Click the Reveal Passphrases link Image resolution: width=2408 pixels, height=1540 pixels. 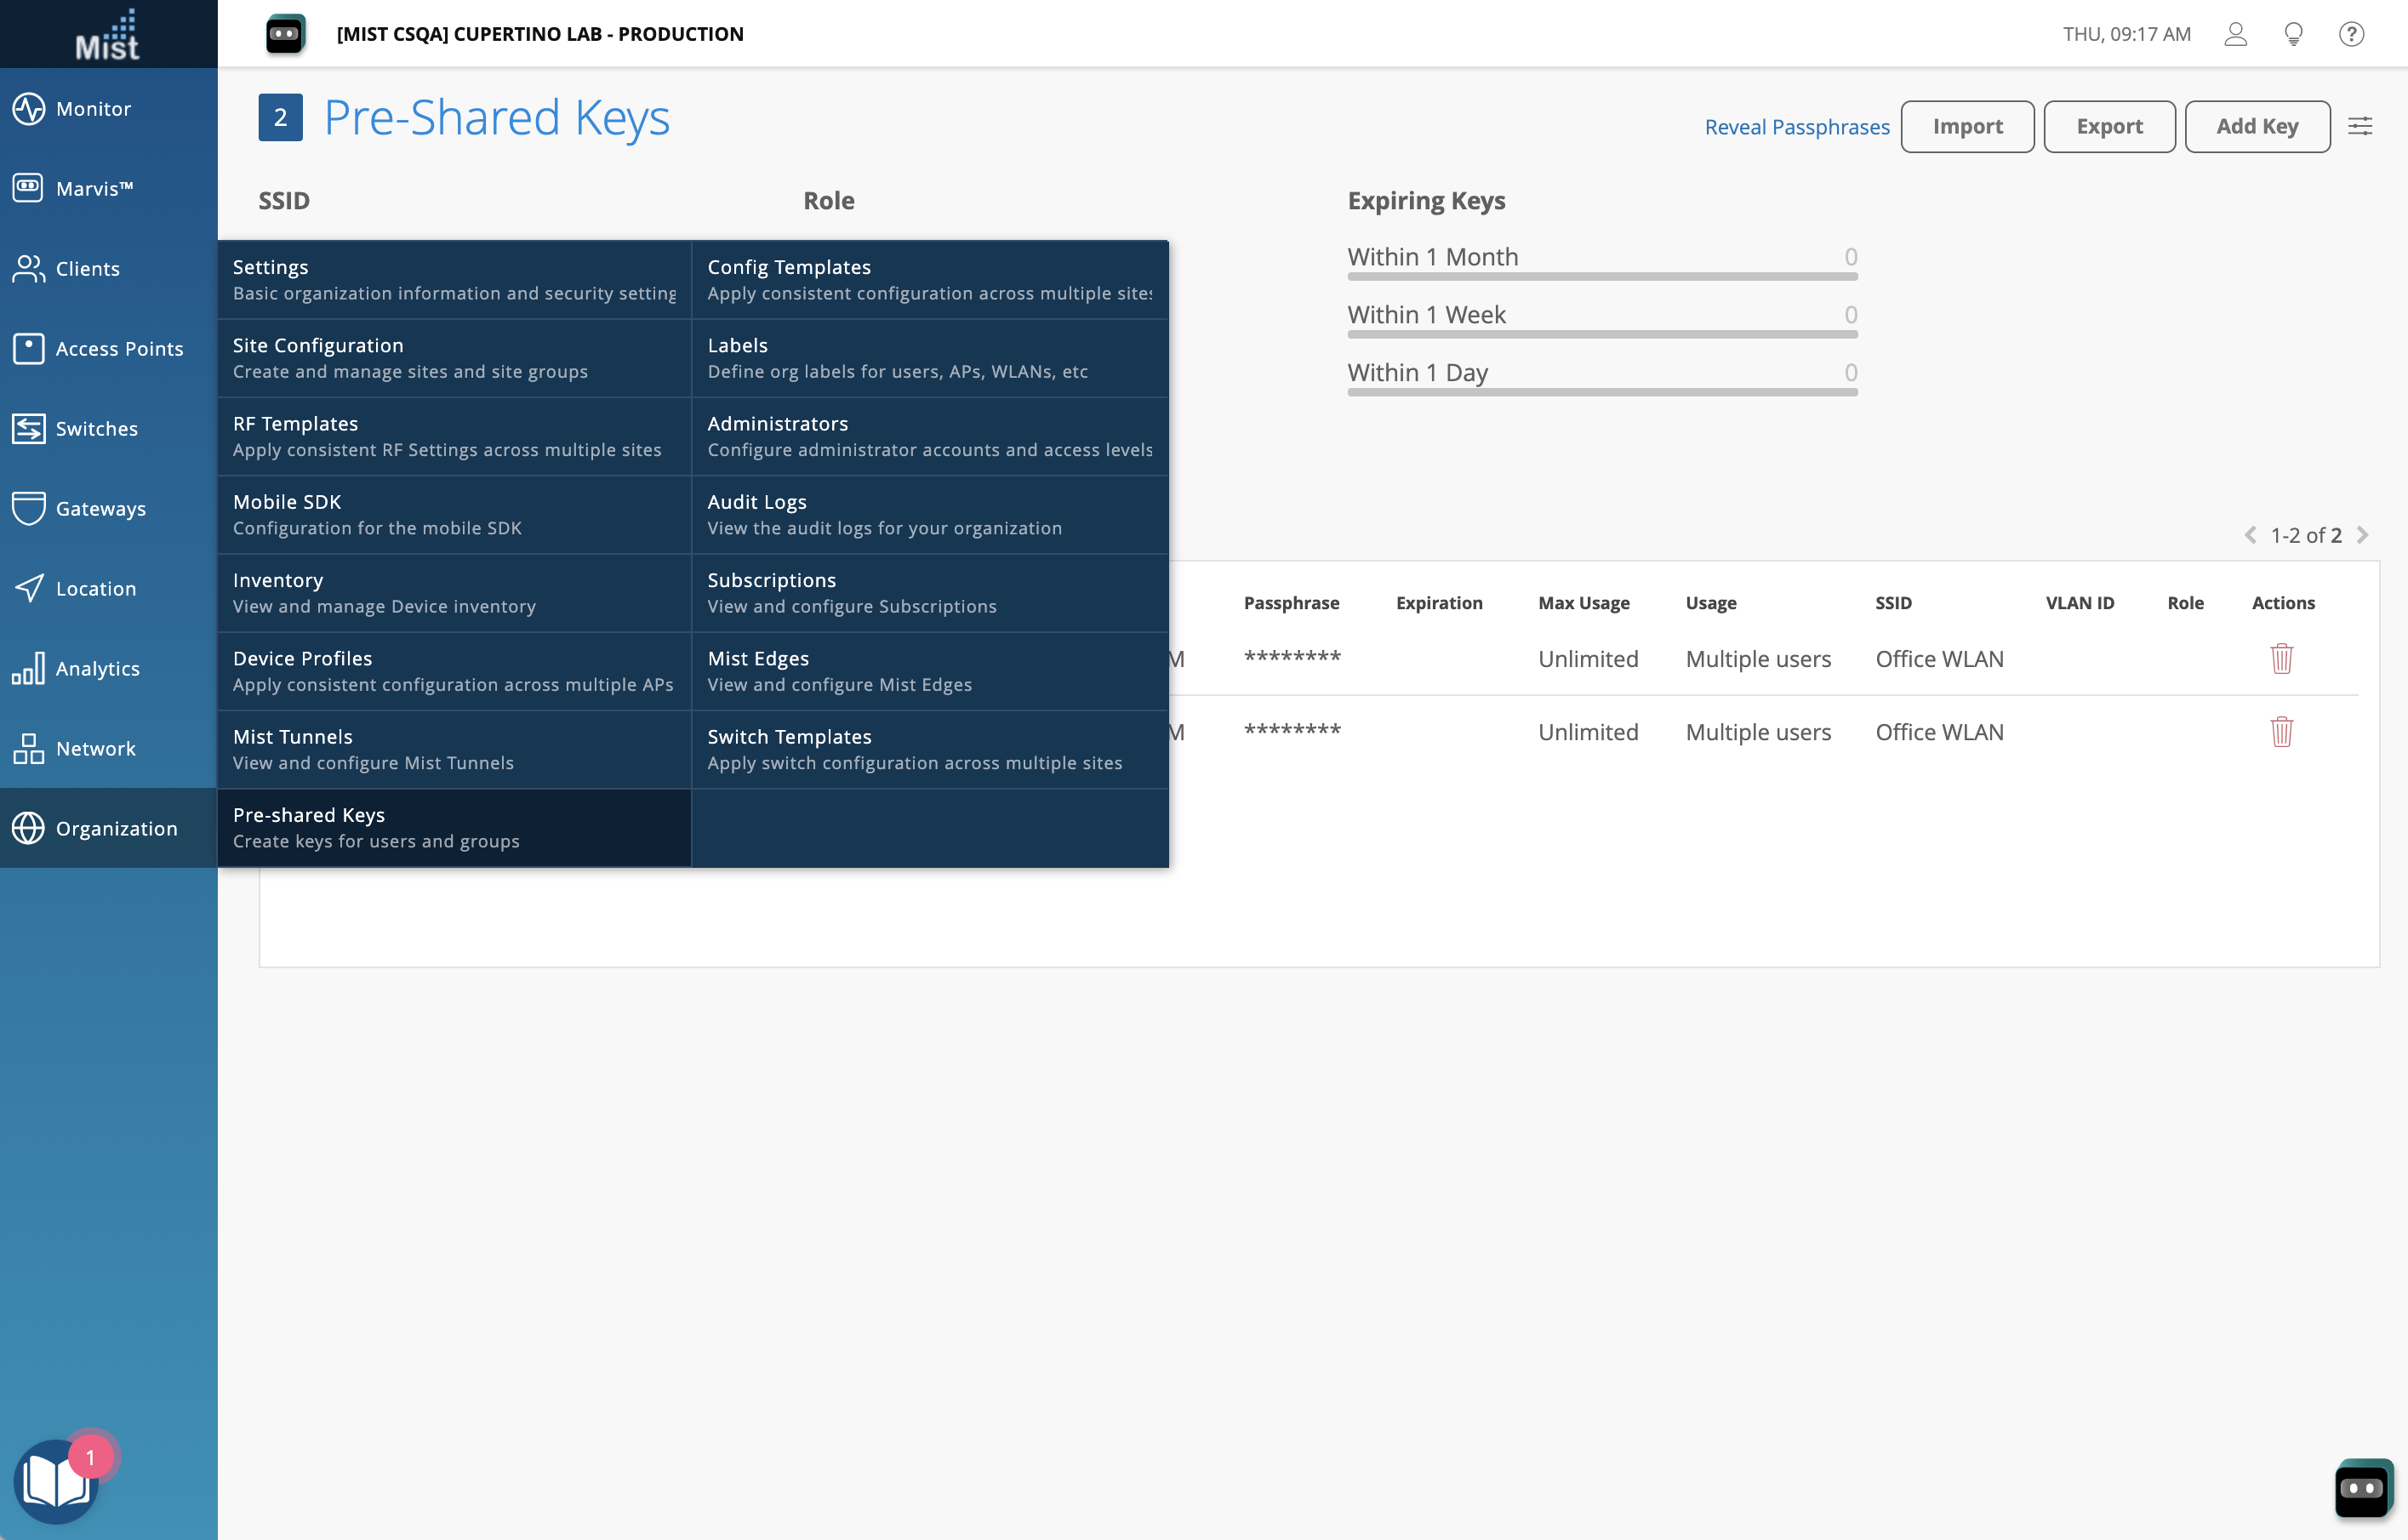[x=1796, y=127]
